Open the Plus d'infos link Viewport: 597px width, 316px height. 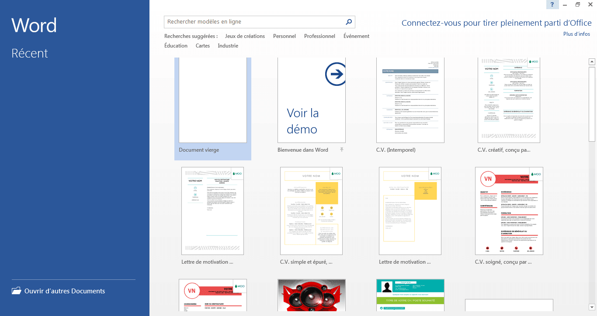576,34
